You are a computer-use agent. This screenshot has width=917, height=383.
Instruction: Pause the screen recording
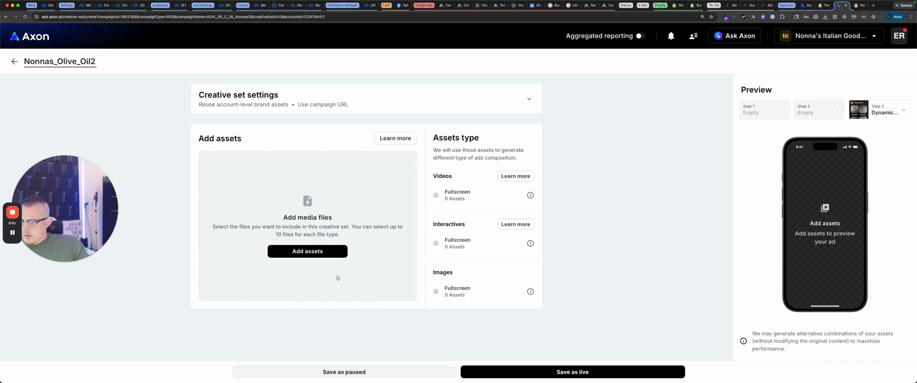(12, 232)
